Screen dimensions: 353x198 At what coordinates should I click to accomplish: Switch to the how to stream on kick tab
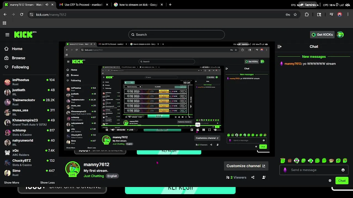coord(139,5)
